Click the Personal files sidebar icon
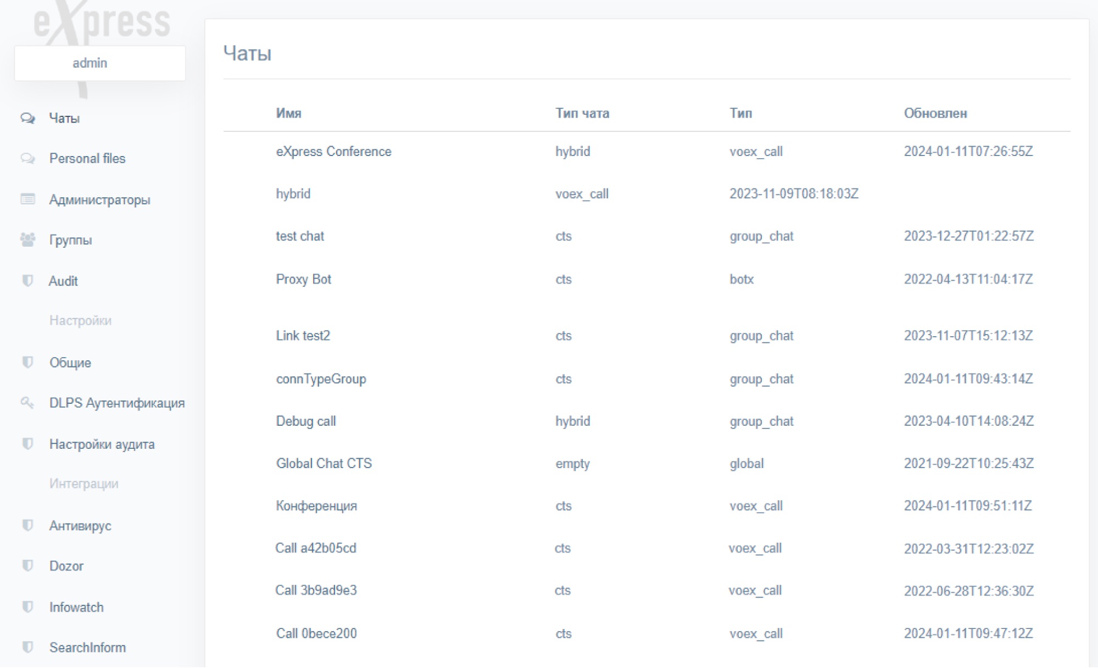This screenshot has height=668, width=1098. tap(27, 159)
